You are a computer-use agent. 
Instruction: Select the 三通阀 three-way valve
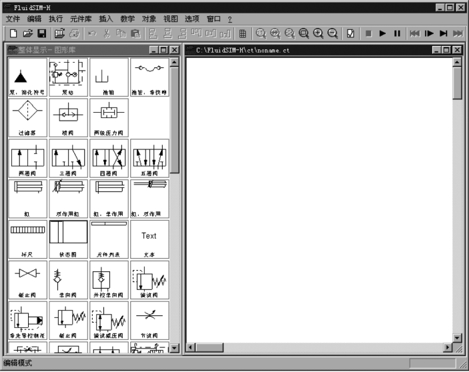tap(68, 159)
